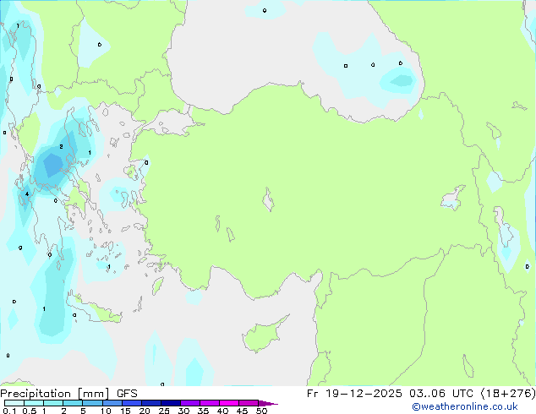Viewport: 536px width, 414px height.
Task: Click the arrow tip past legend value 50
Action: [268, 403]
